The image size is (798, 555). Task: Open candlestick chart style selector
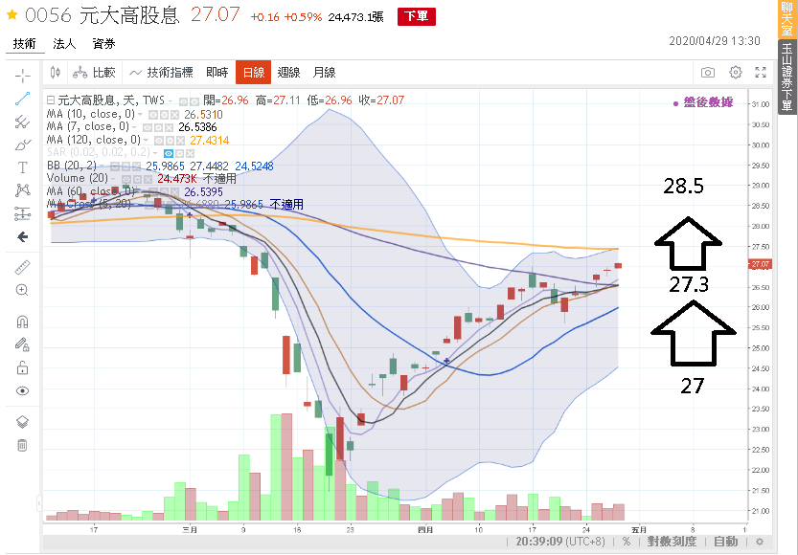click(x=56, y=73)
